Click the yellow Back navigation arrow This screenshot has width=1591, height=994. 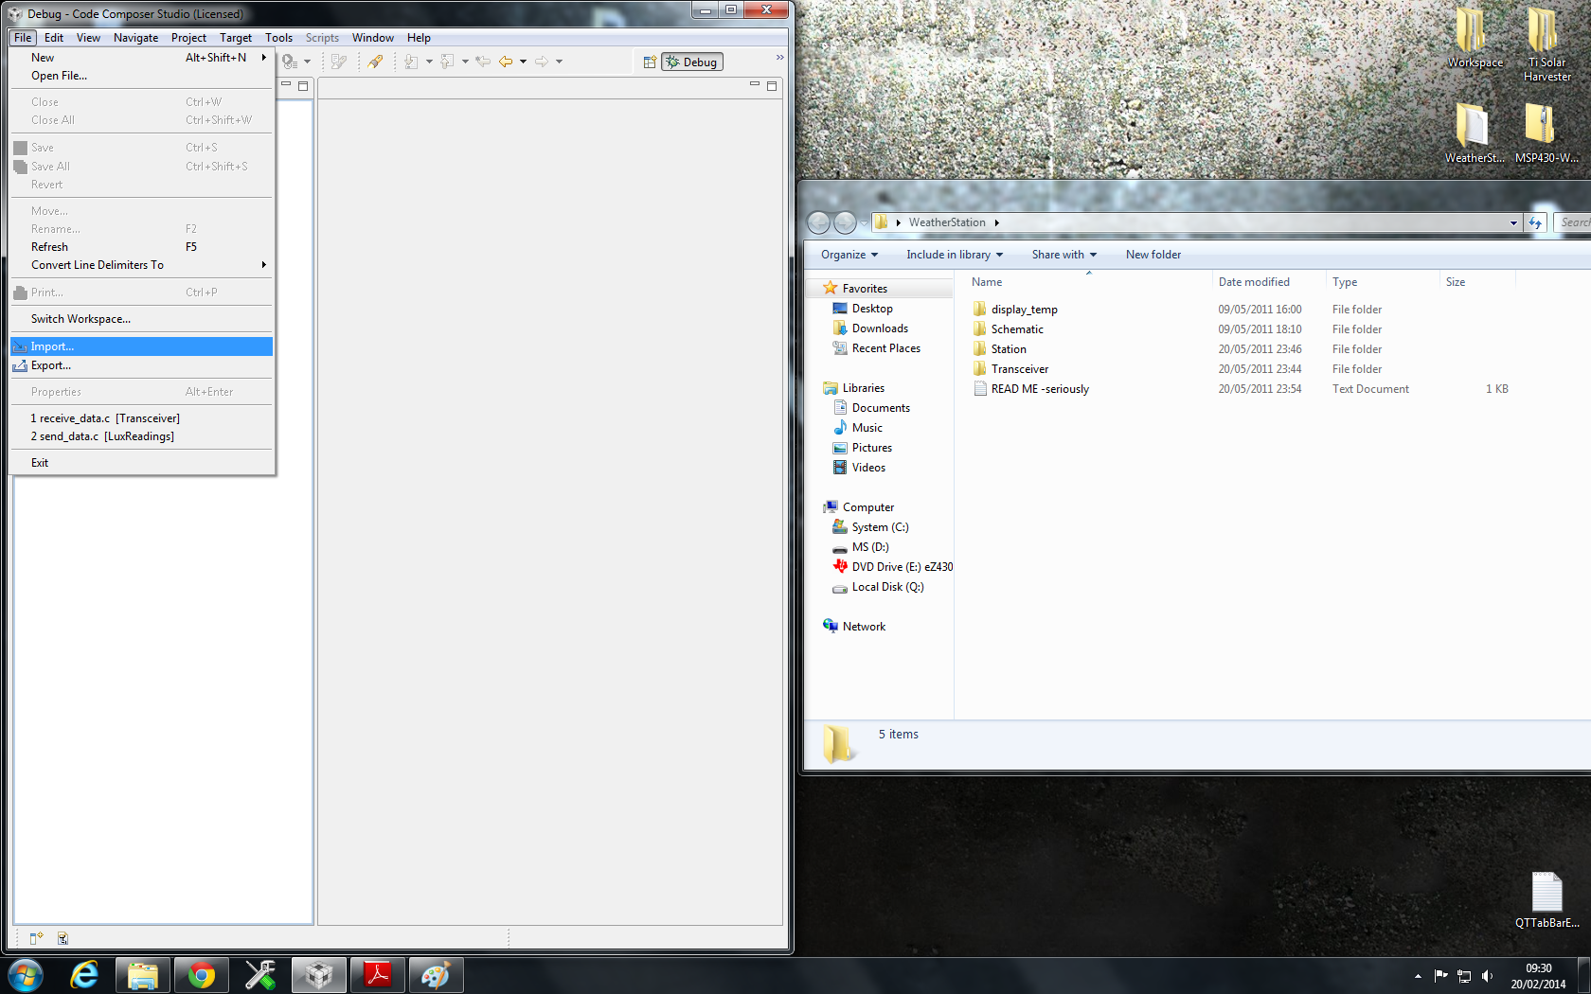(x=506, y=62)
